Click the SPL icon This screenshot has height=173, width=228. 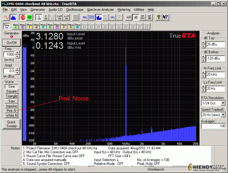click(113, 17)
